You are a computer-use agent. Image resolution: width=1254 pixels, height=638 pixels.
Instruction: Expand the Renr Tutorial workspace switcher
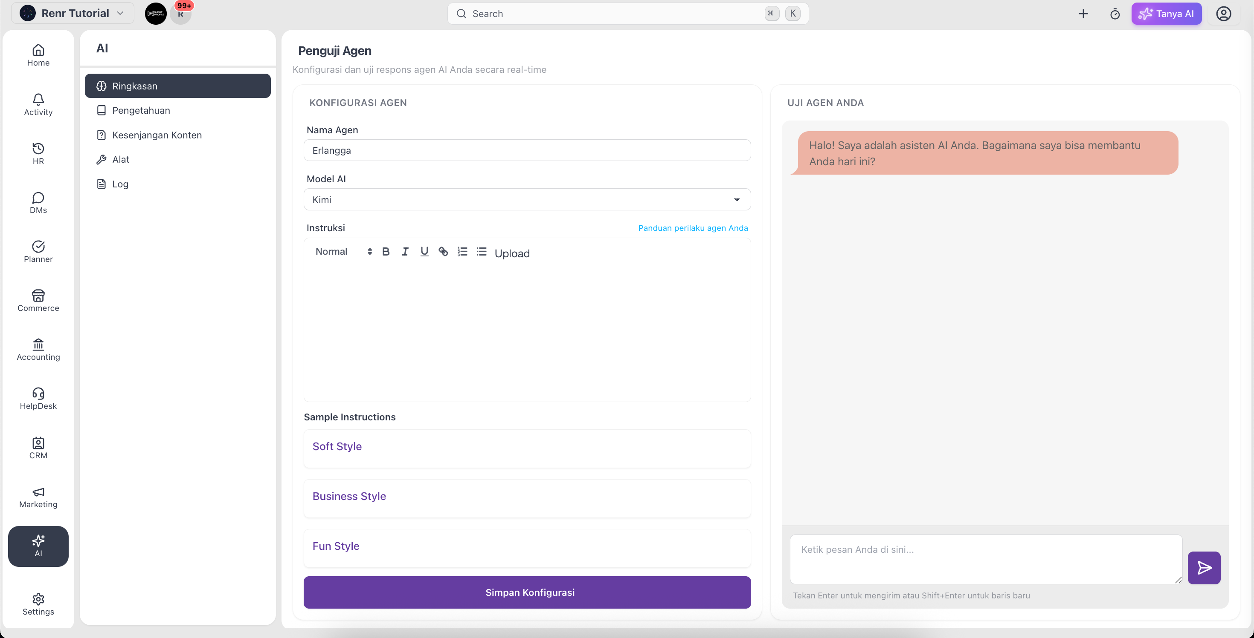coord(73,13)
